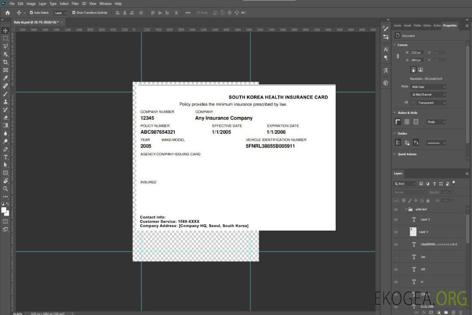The width and height of the screenshot is (472, 315).
Task: Toggle the grid icon under Rulers & Grids
Action: 407,122
